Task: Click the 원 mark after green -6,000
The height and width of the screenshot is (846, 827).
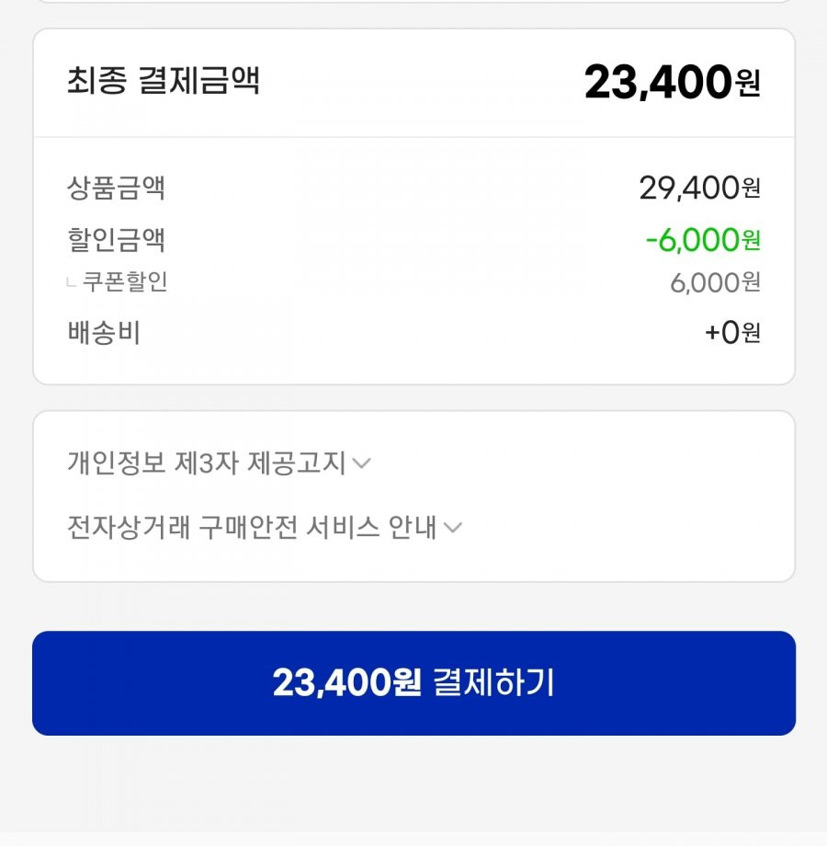Action: click(752, 240)
